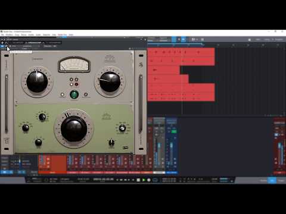Click the icon at bottom of the plugin's left rail

[7, 141]
